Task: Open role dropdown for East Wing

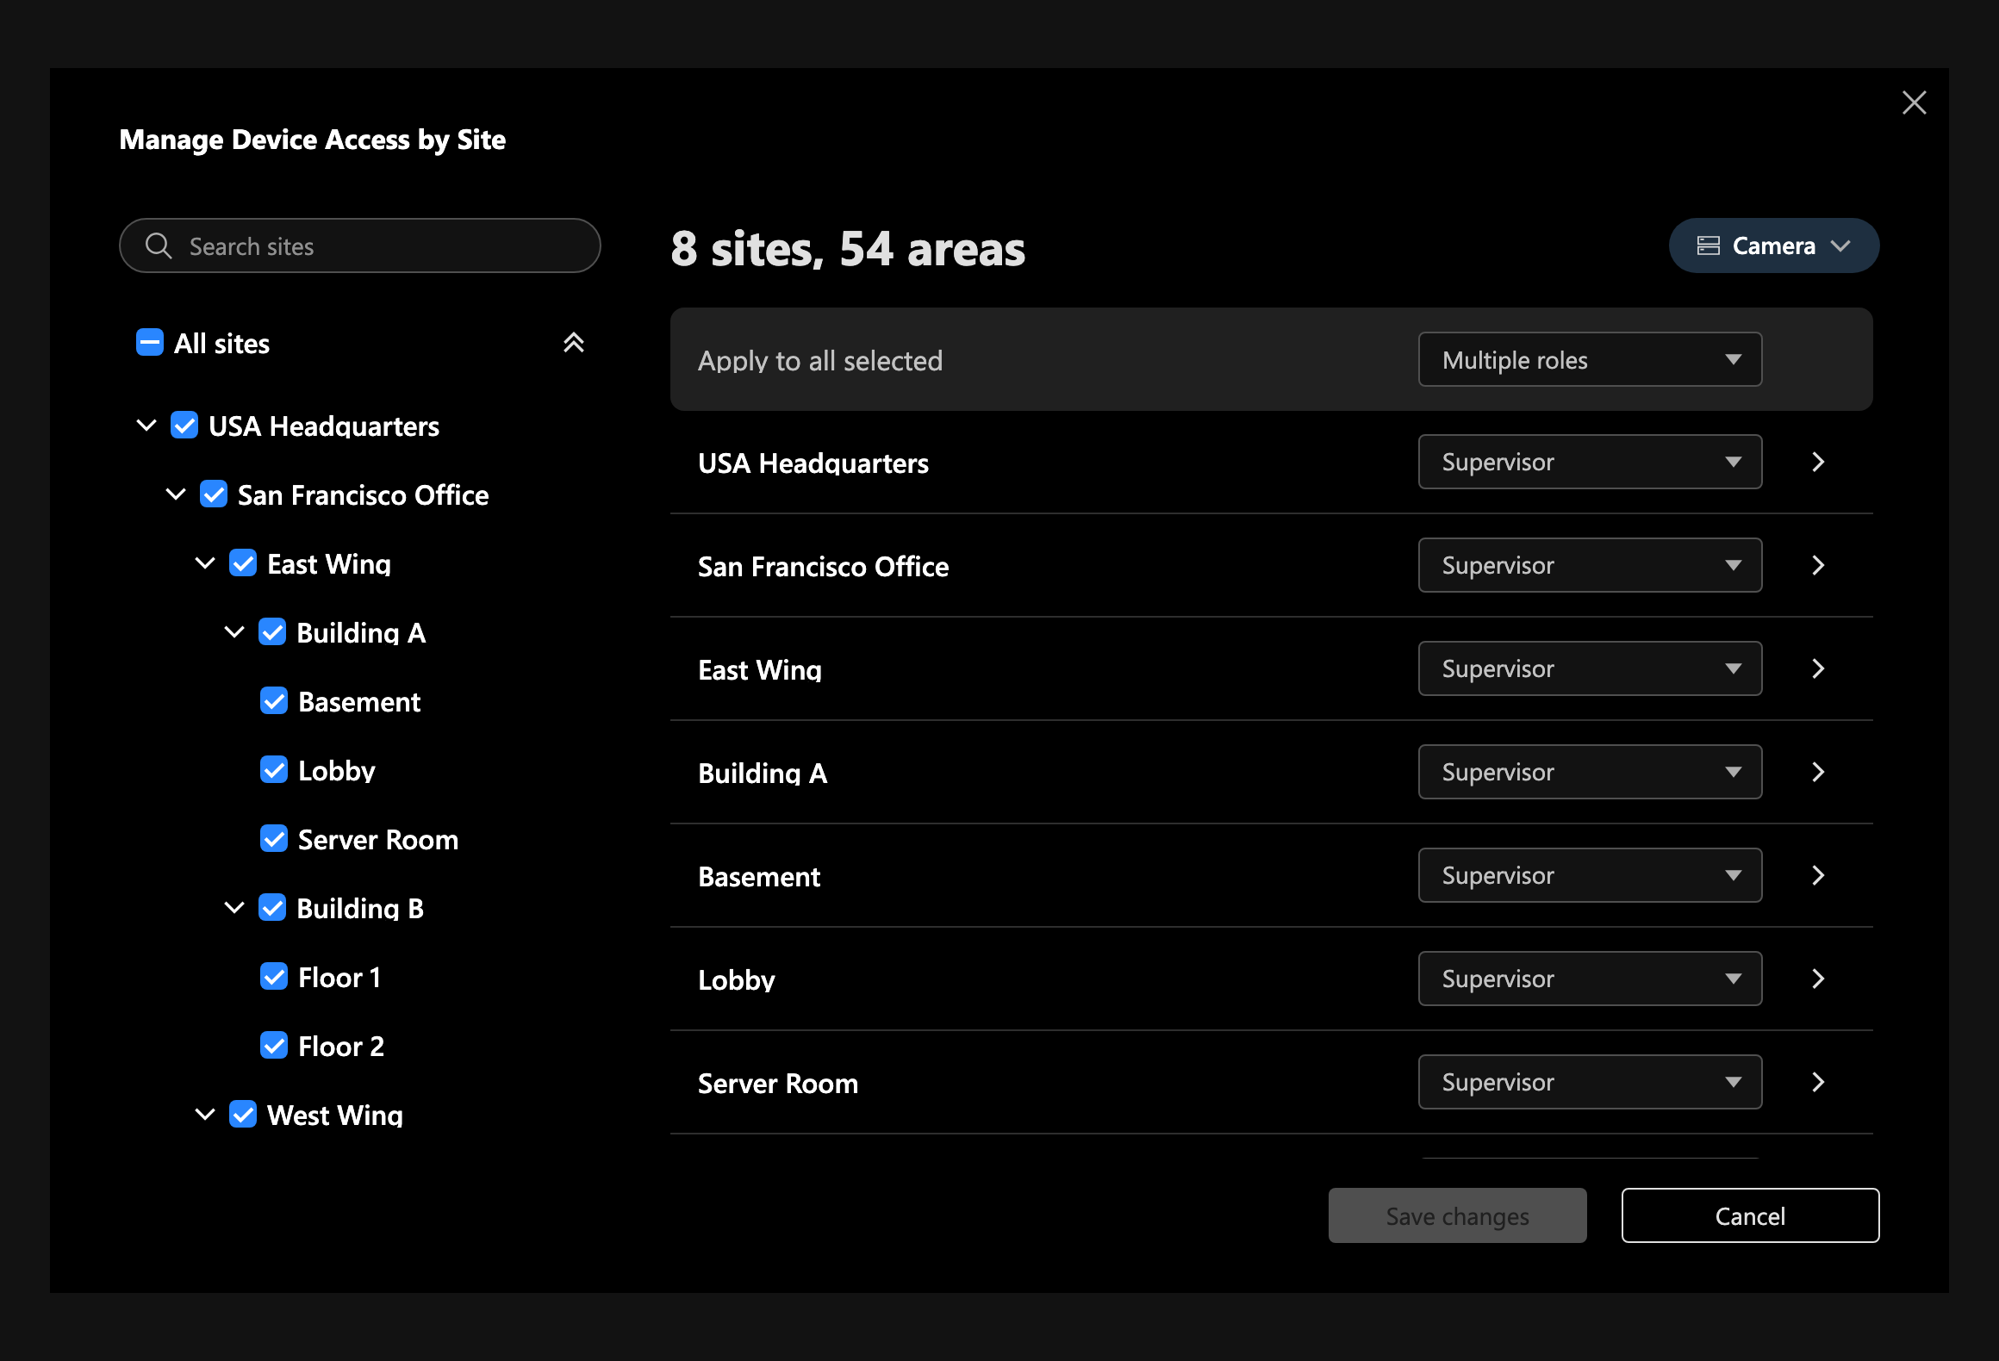Action: pyautogui.click(x=1591, y=669)
